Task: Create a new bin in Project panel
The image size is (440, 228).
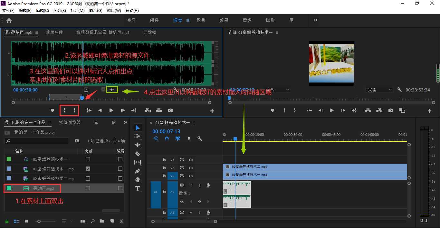Action: tap(102, 221)
